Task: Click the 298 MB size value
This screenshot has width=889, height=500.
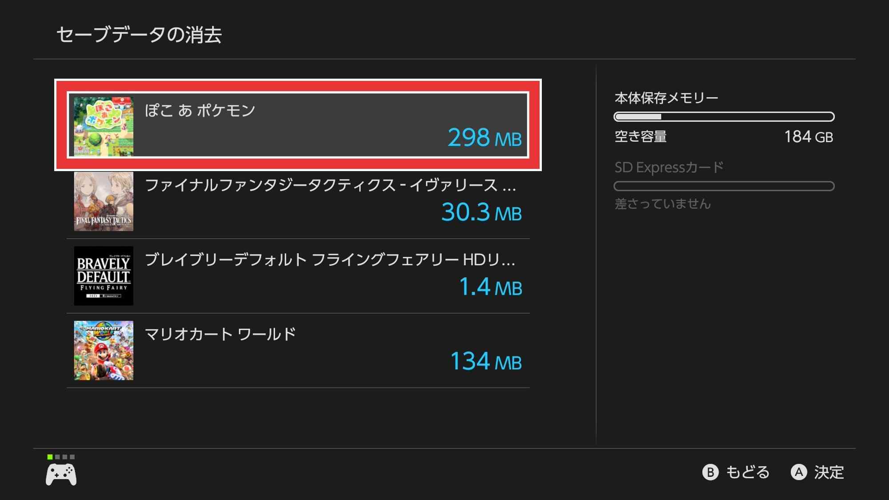Action: [484, 138]
